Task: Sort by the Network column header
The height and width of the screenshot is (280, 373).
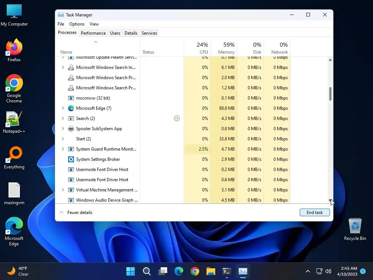Action: point(277,48)
